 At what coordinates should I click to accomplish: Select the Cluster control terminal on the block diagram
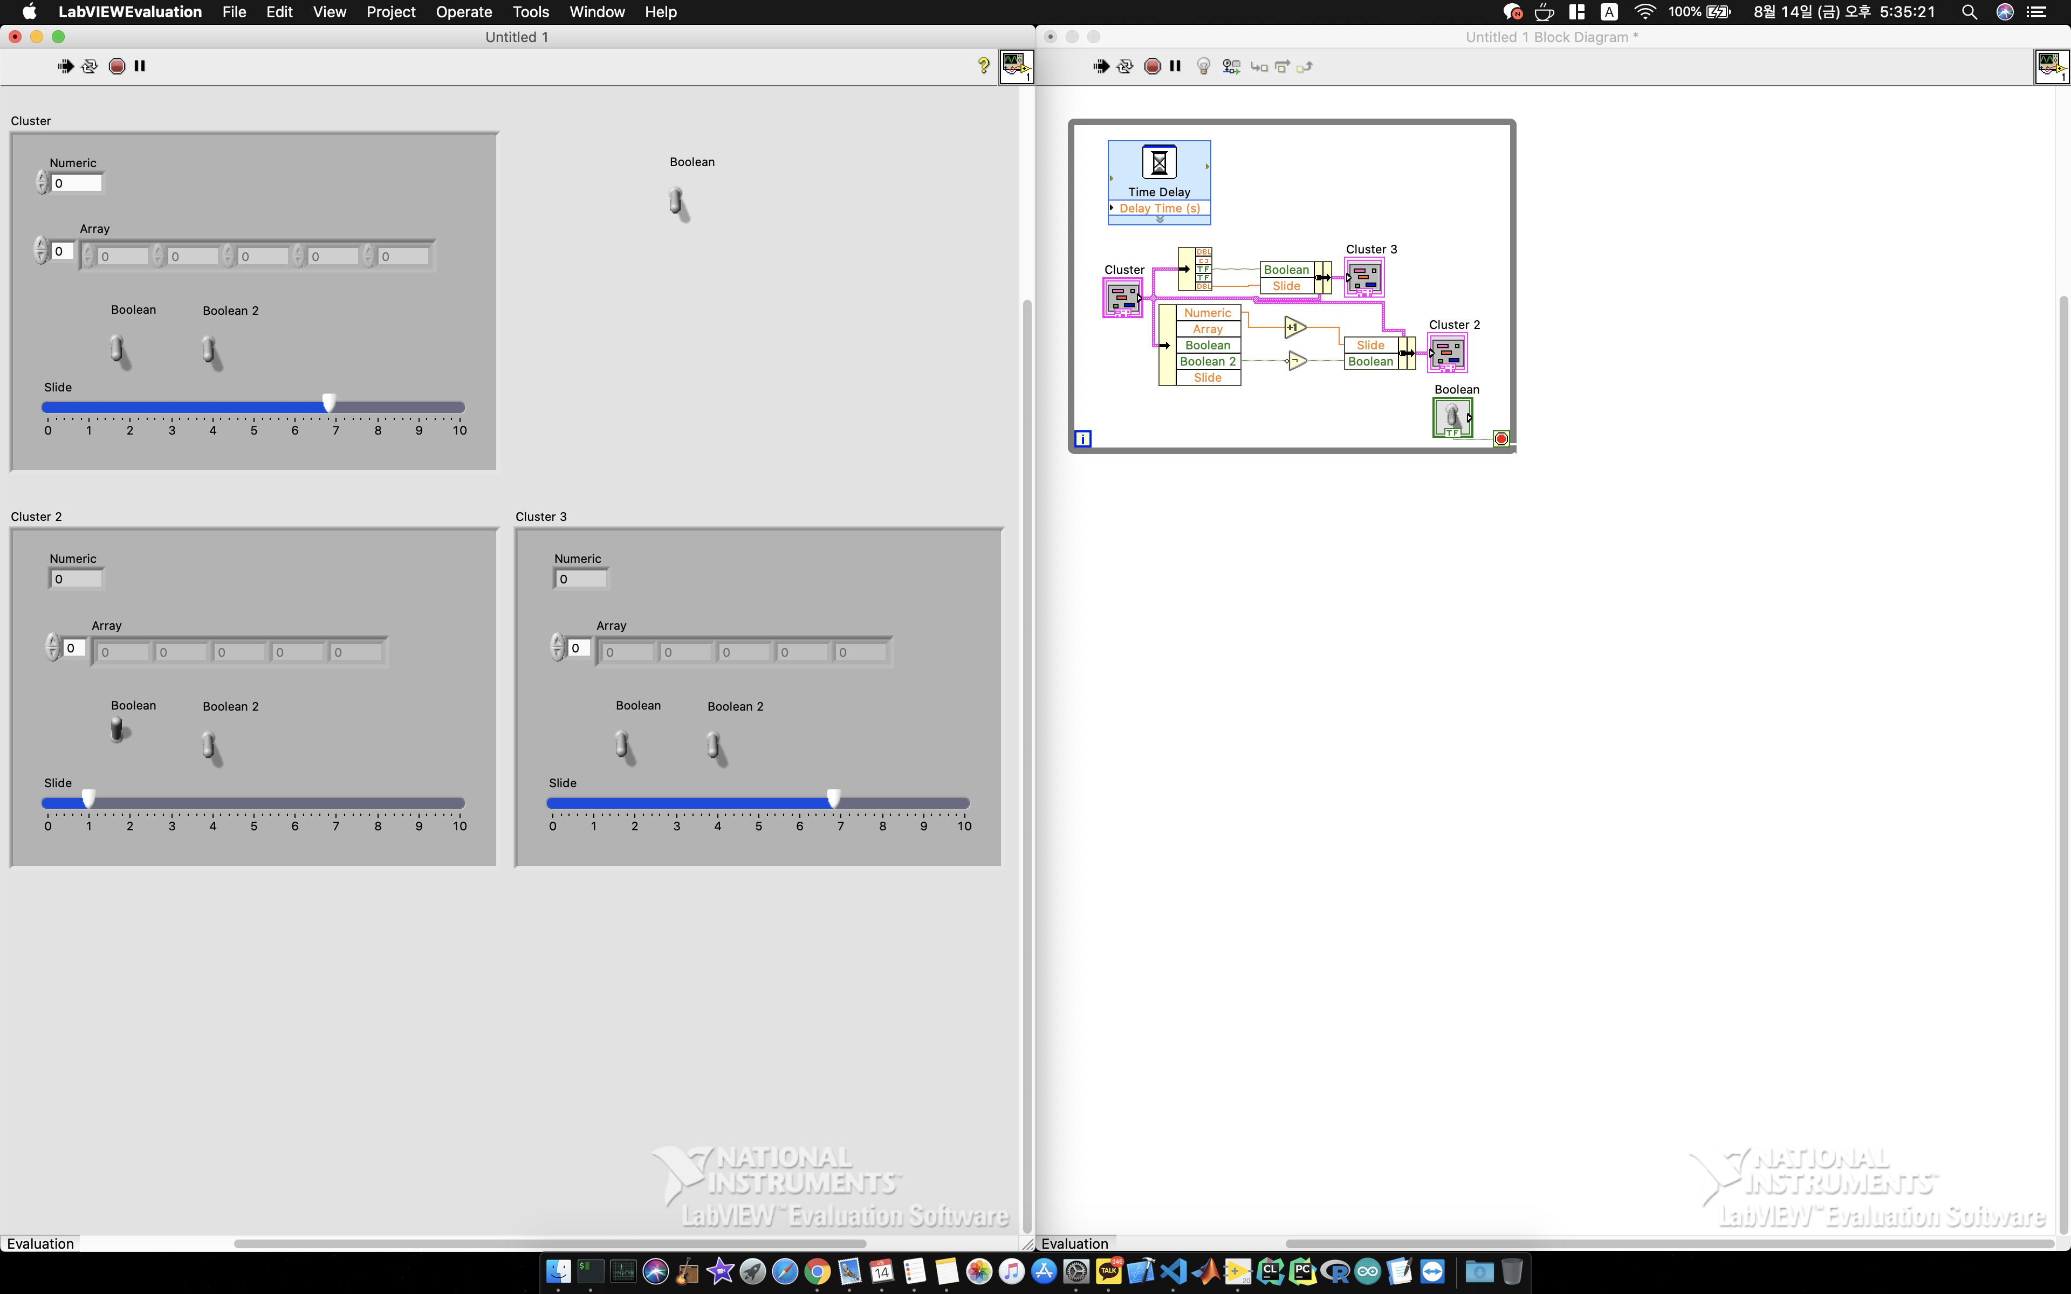1123,298
